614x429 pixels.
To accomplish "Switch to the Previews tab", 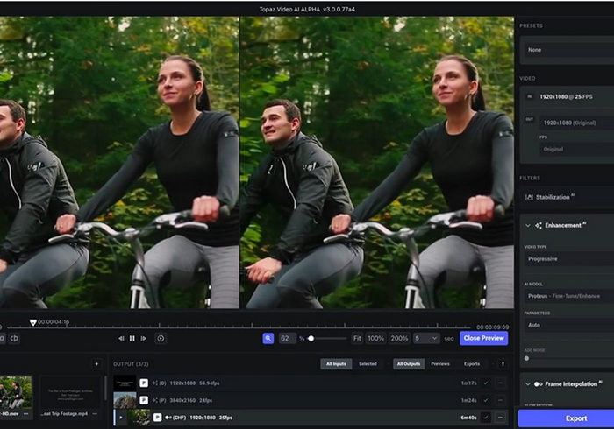I will [440, 363].
